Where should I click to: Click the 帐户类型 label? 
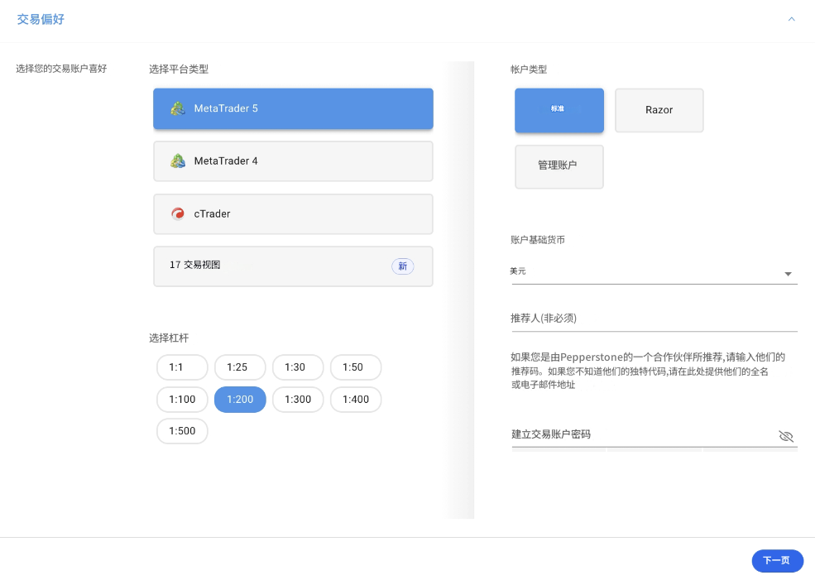click(x=529, y=70)
